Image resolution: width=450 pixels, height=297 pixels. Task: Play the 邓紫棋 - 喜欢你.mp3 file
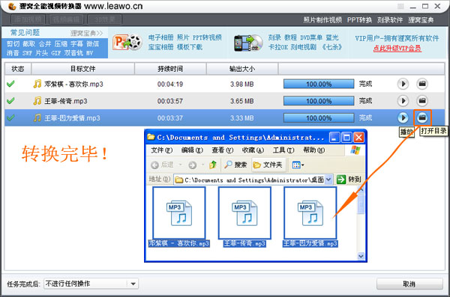click(x=403, y=84)
